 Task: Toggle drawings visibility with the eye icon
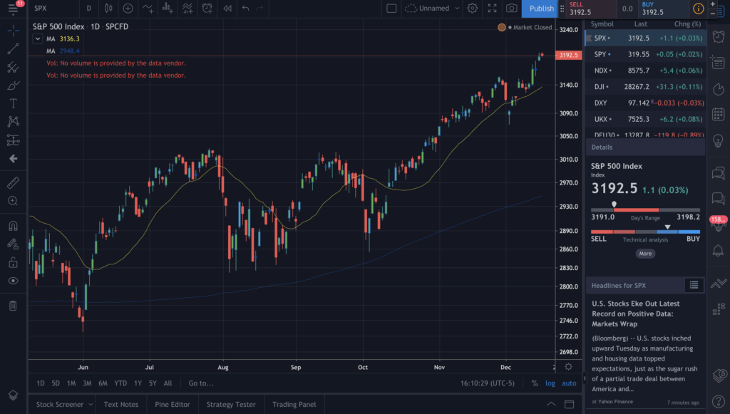coord(13,279)
